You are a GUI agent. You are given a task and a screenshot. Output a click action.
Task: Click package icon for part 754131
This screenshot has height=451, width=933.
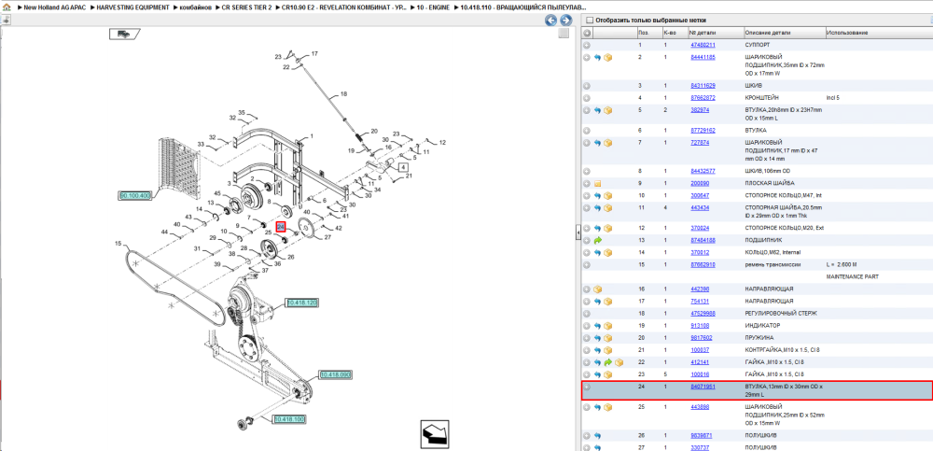[x=607, y=302]
